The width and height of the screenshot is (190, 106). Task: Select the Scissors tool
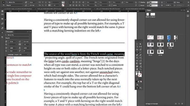[x=137, y=61]
